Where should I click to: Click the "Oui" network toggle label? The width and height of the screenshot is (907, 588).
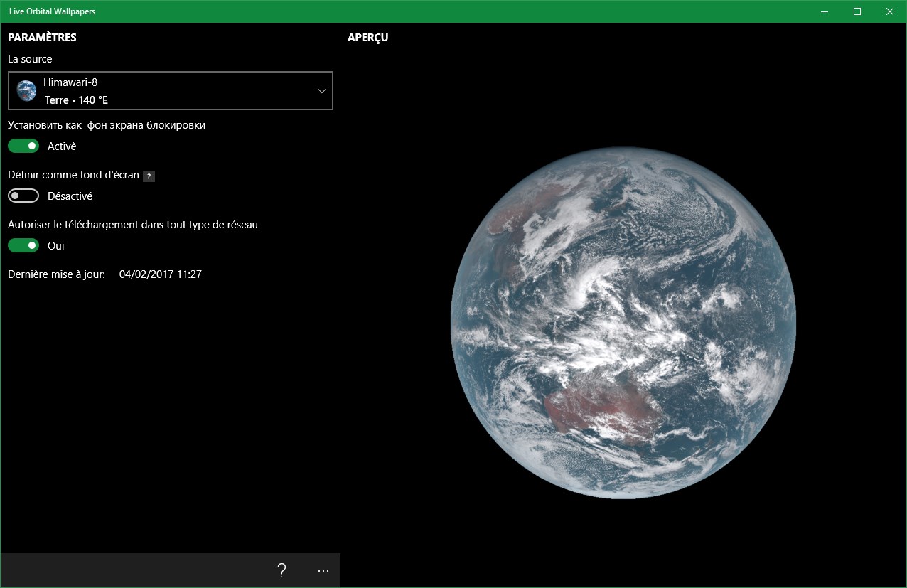(x=57, y=245)
